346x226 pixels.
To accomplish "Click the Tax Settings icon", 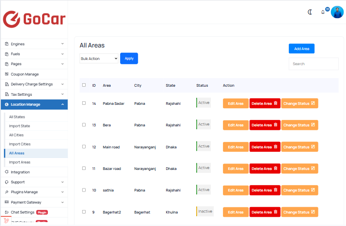I will pos(7,94).
